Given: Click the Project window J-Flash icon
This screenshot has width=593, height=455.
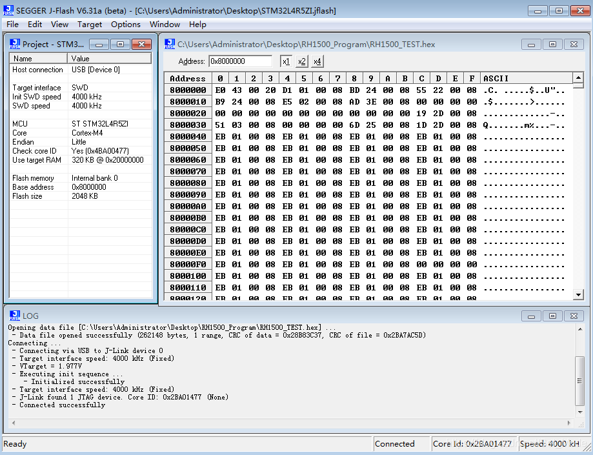Looking at the screenshot, I should pyautogui.click(x=15, y=45).
